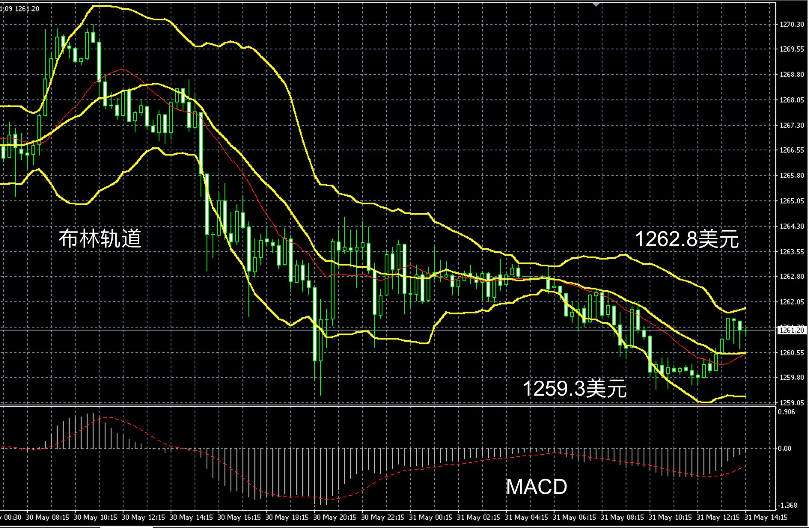
Task: Click the 1259.80 price axis label
Action: pos(792,377)
